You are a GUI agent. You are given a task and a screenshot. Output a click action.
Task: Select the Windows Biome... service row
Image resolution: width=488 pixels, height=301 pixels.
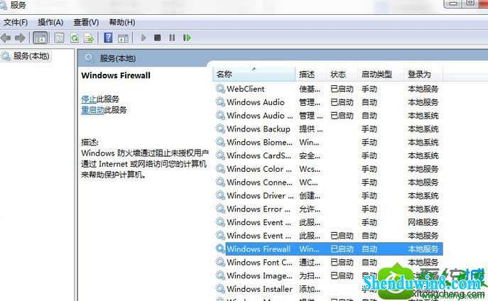[328, 143]
